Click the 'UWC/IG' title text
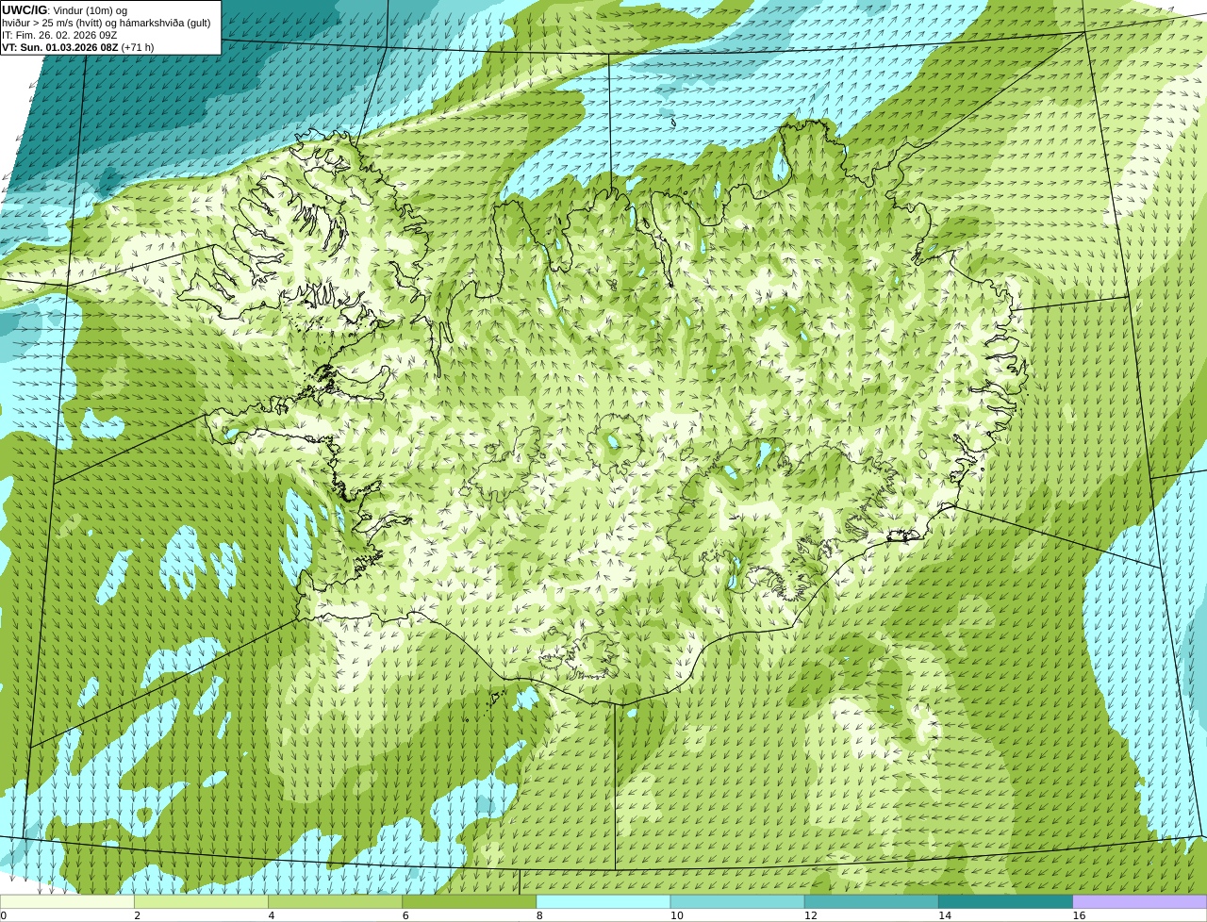Image resolution: width=1207 pixels, height=922 pixels. click(25, 9)
